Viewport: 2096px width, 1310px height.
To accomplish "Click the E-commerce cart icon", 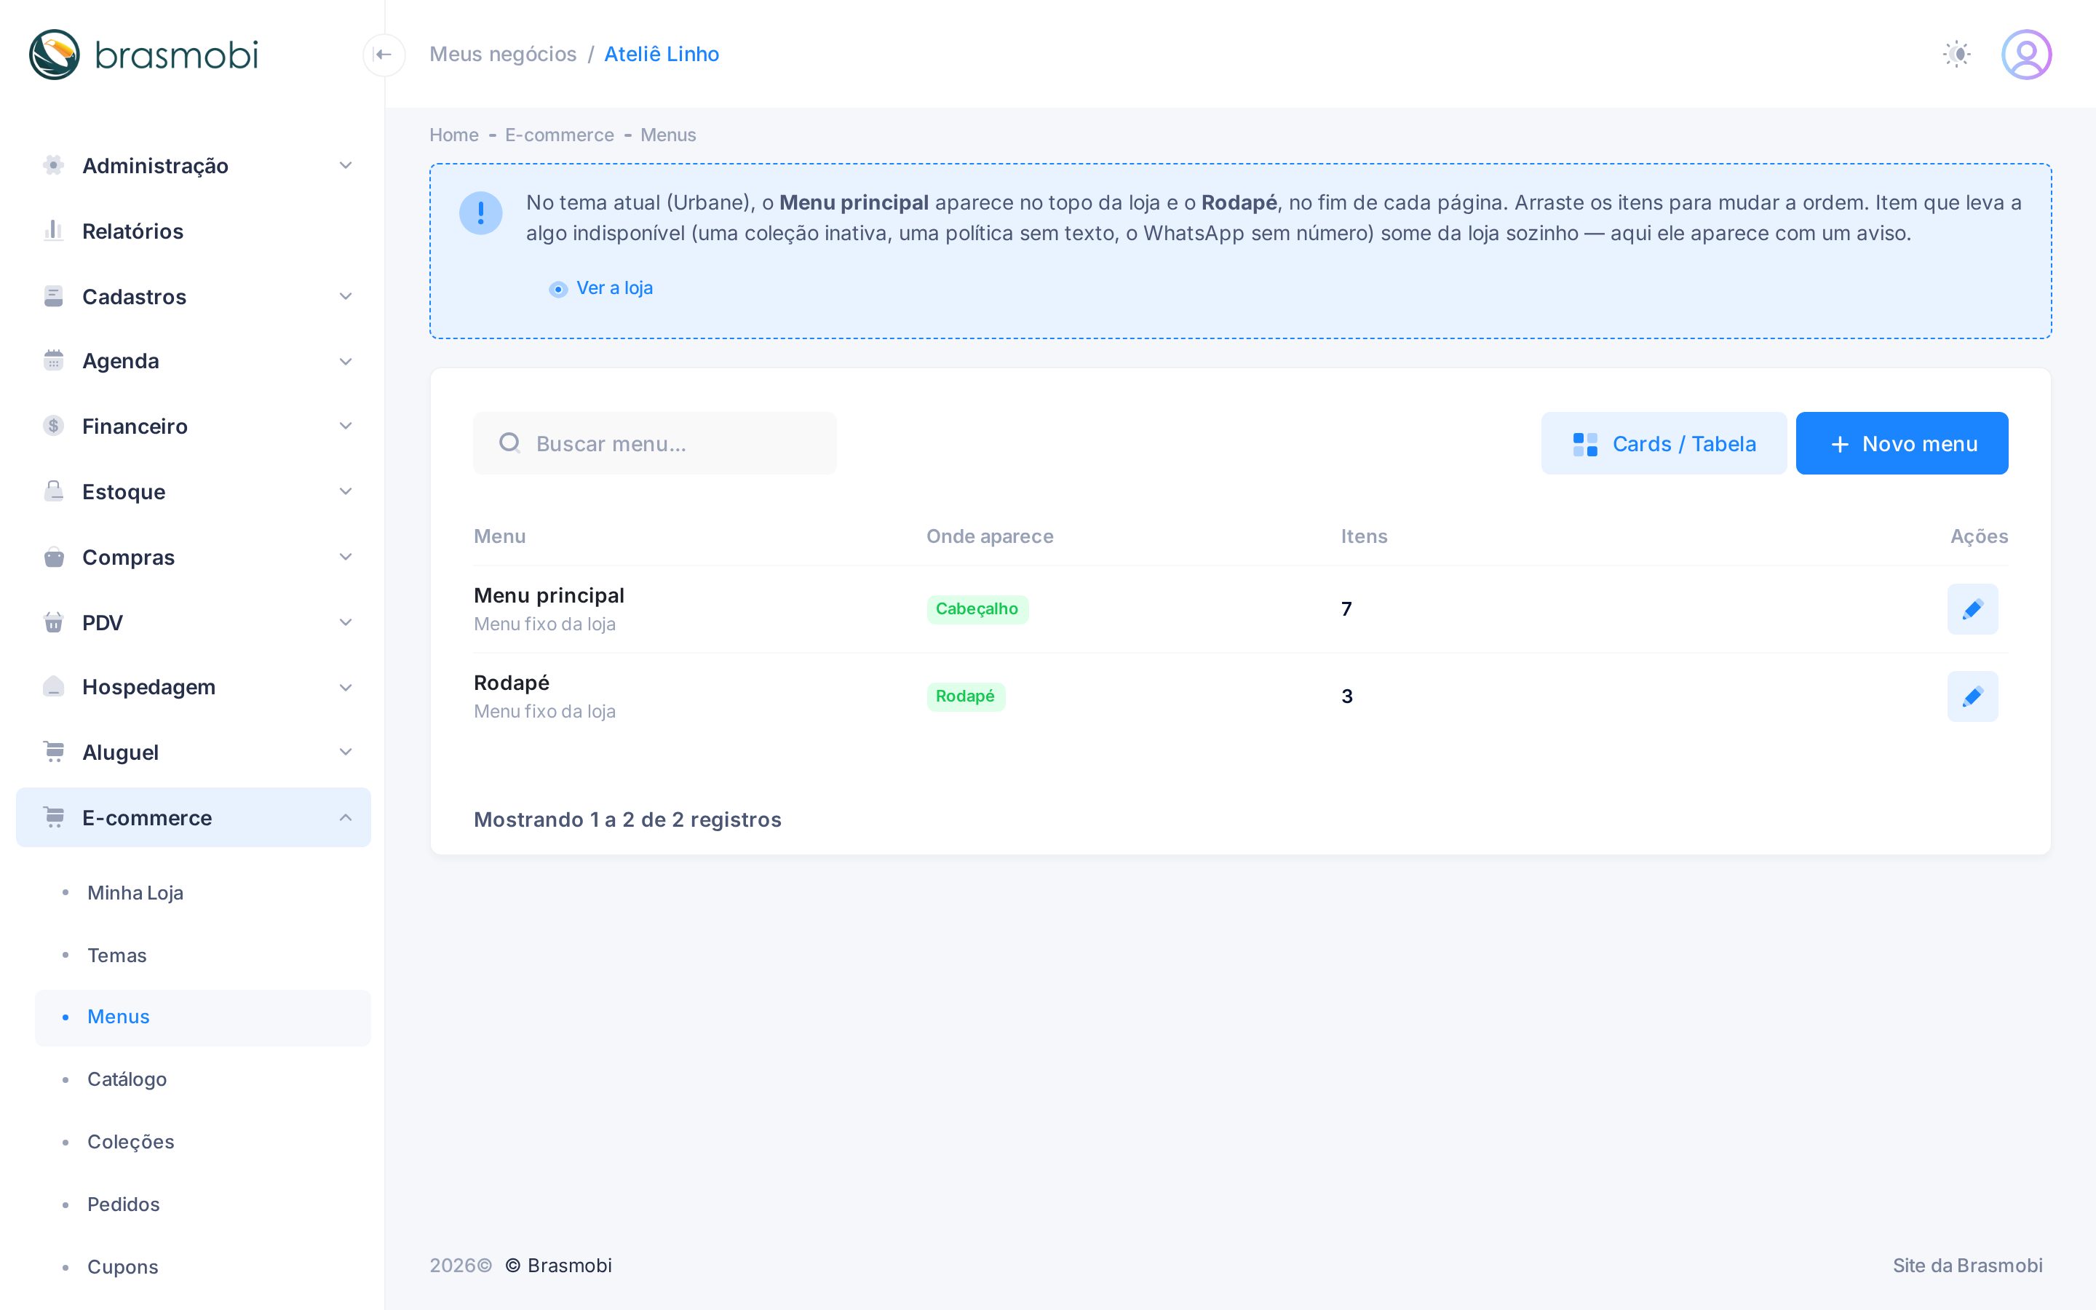I will click(54, 817).
